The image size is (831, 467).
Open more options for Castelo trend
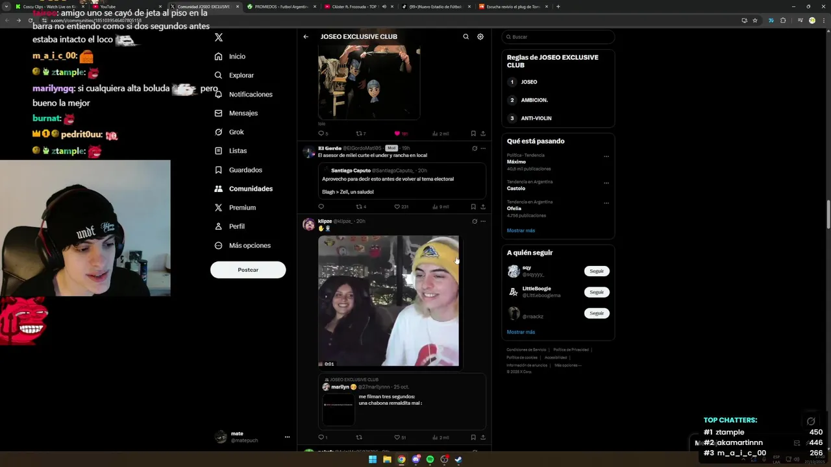click(x=606, y=183)
